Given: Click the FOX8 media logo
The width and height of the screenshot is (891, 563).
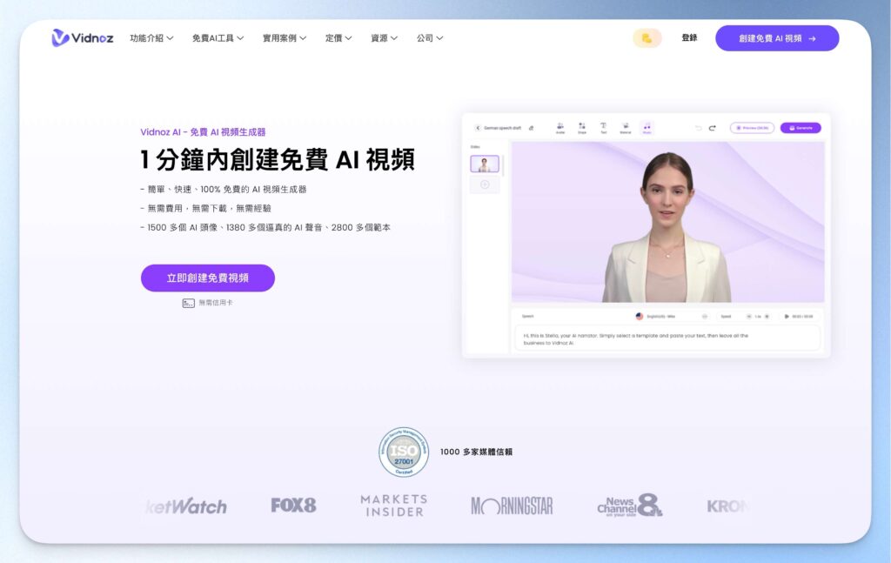Looking at the screenshot, I should coord(293,505).
